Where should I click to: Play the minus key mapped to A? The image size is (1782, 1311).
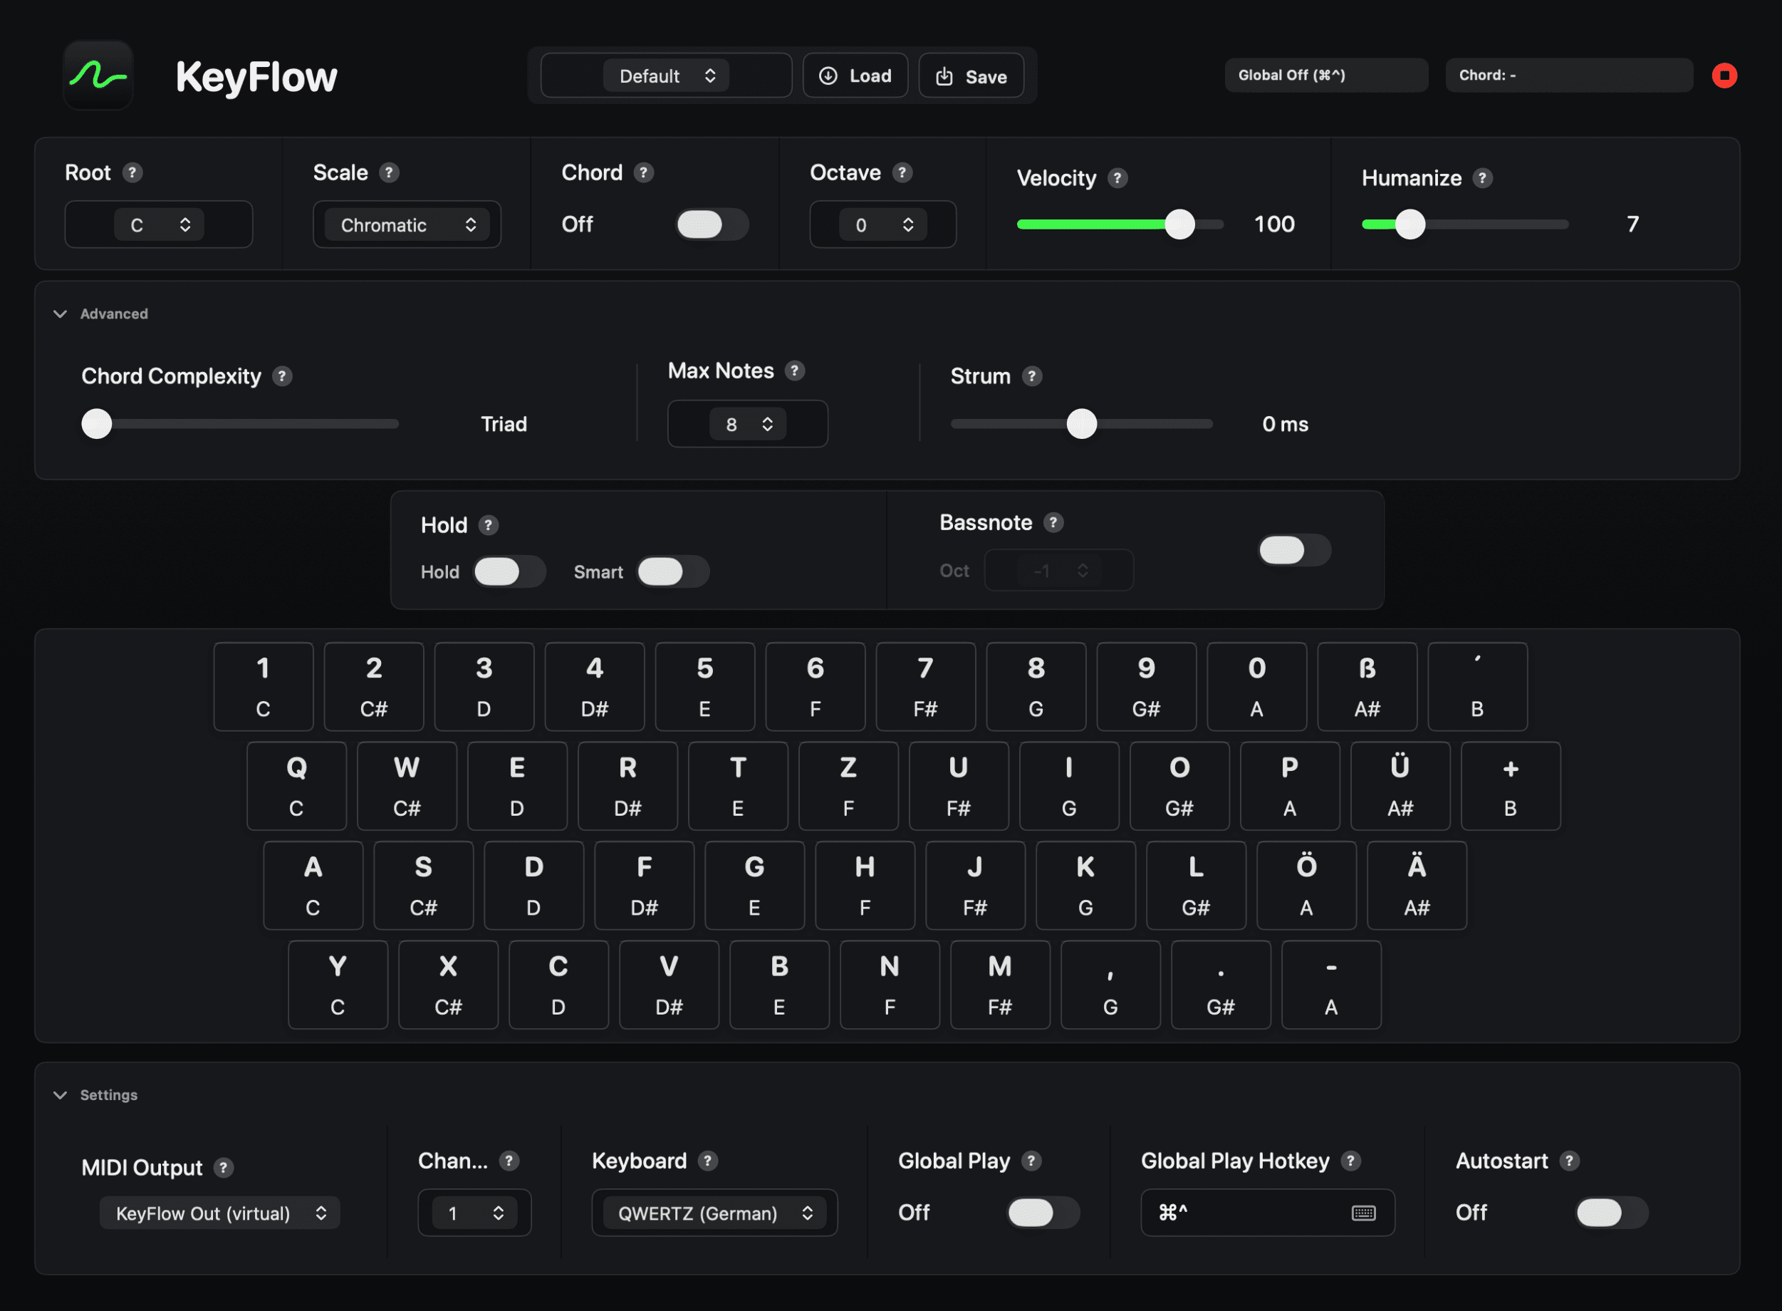1330,985
